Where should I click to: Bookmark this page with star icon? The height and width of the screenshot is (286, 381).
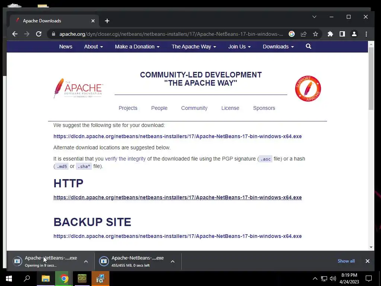(316, 34)
